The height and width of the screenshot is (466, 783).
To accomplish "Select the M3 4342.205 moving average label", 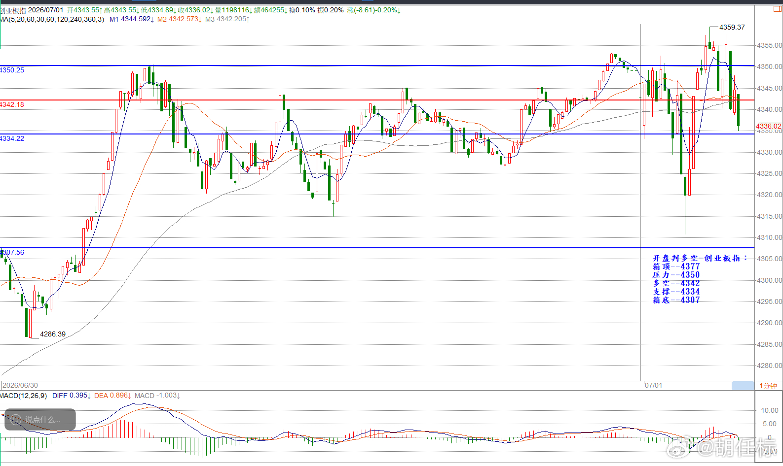I will pos(227,19).
